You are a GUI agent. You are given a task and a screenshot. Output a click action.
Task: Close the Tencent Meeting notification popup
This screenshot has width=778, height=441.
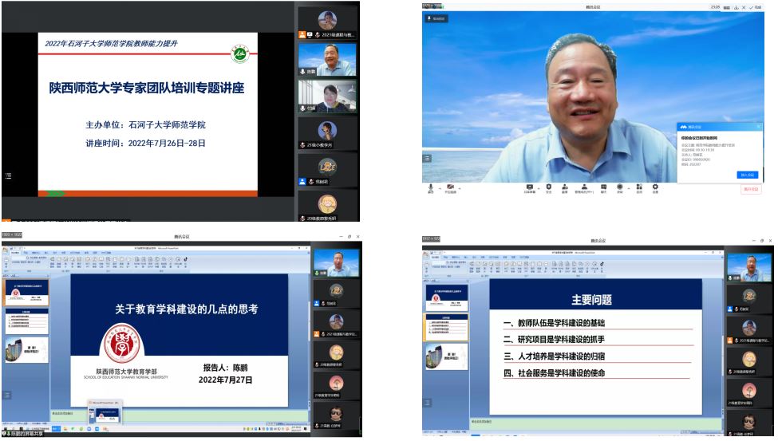(x=758, y=127)
